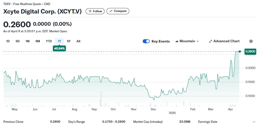Toggle the Key Events switch
Viewport: 259px width, 124px height.
146,41
